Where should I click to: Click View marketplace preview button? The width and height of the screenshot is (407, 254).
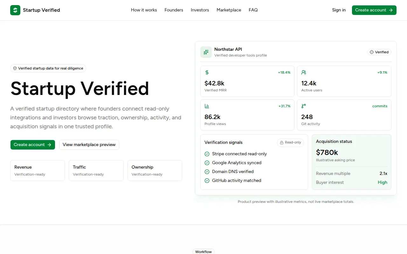(x=89, y=145)
